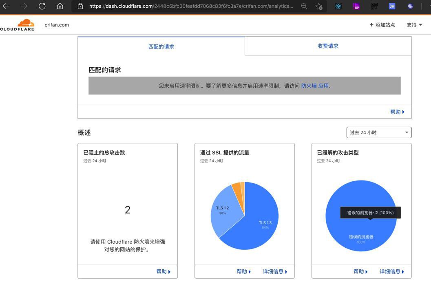Open the QR code extension
This screenshot has width=431, height=286.
(x=374, y=6)
